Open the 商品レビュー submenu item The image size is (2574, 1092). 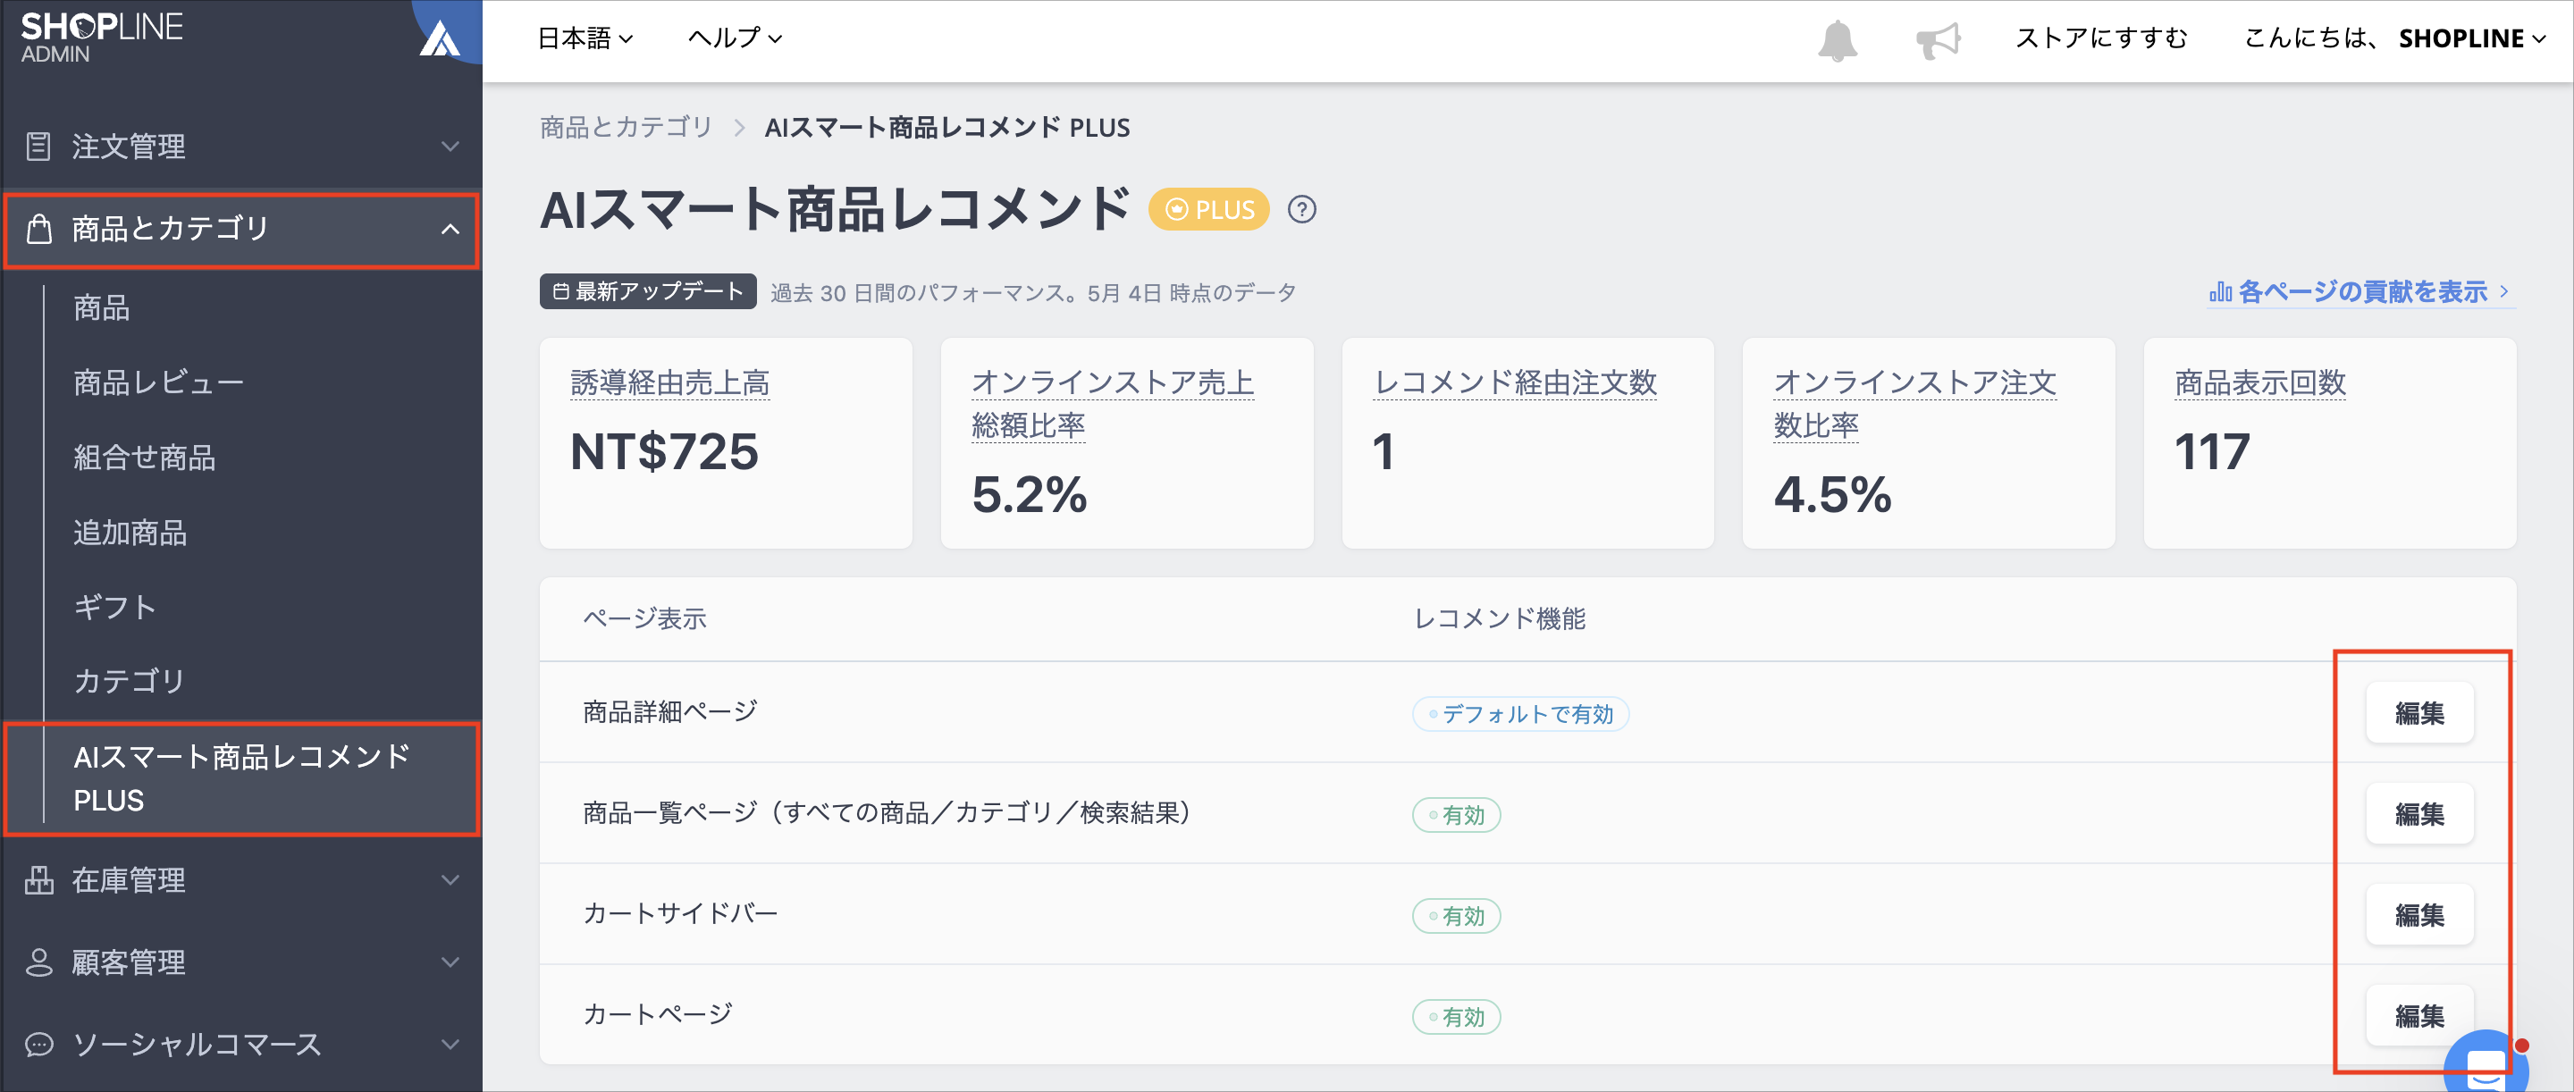click(x=158, y=382)
